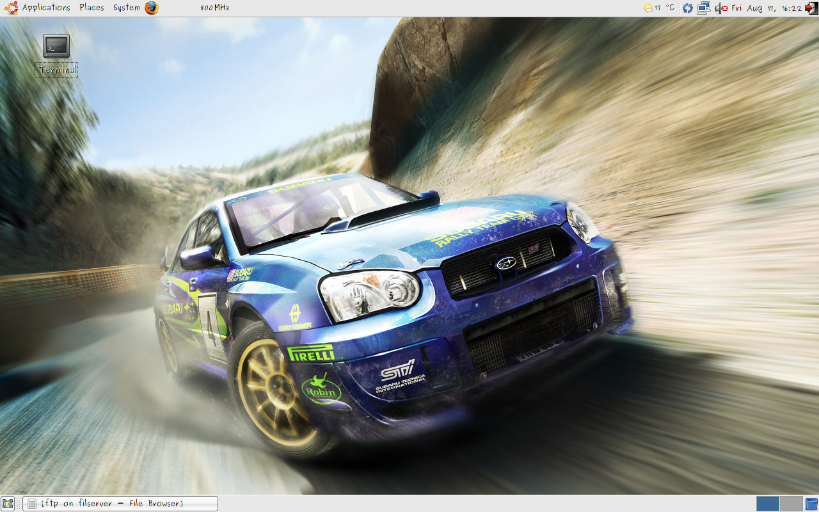The width and height of the screenshot is (819, 512).
Task: Click the 800 MHz CPU frequency monitor
Action: click(214, 8)
